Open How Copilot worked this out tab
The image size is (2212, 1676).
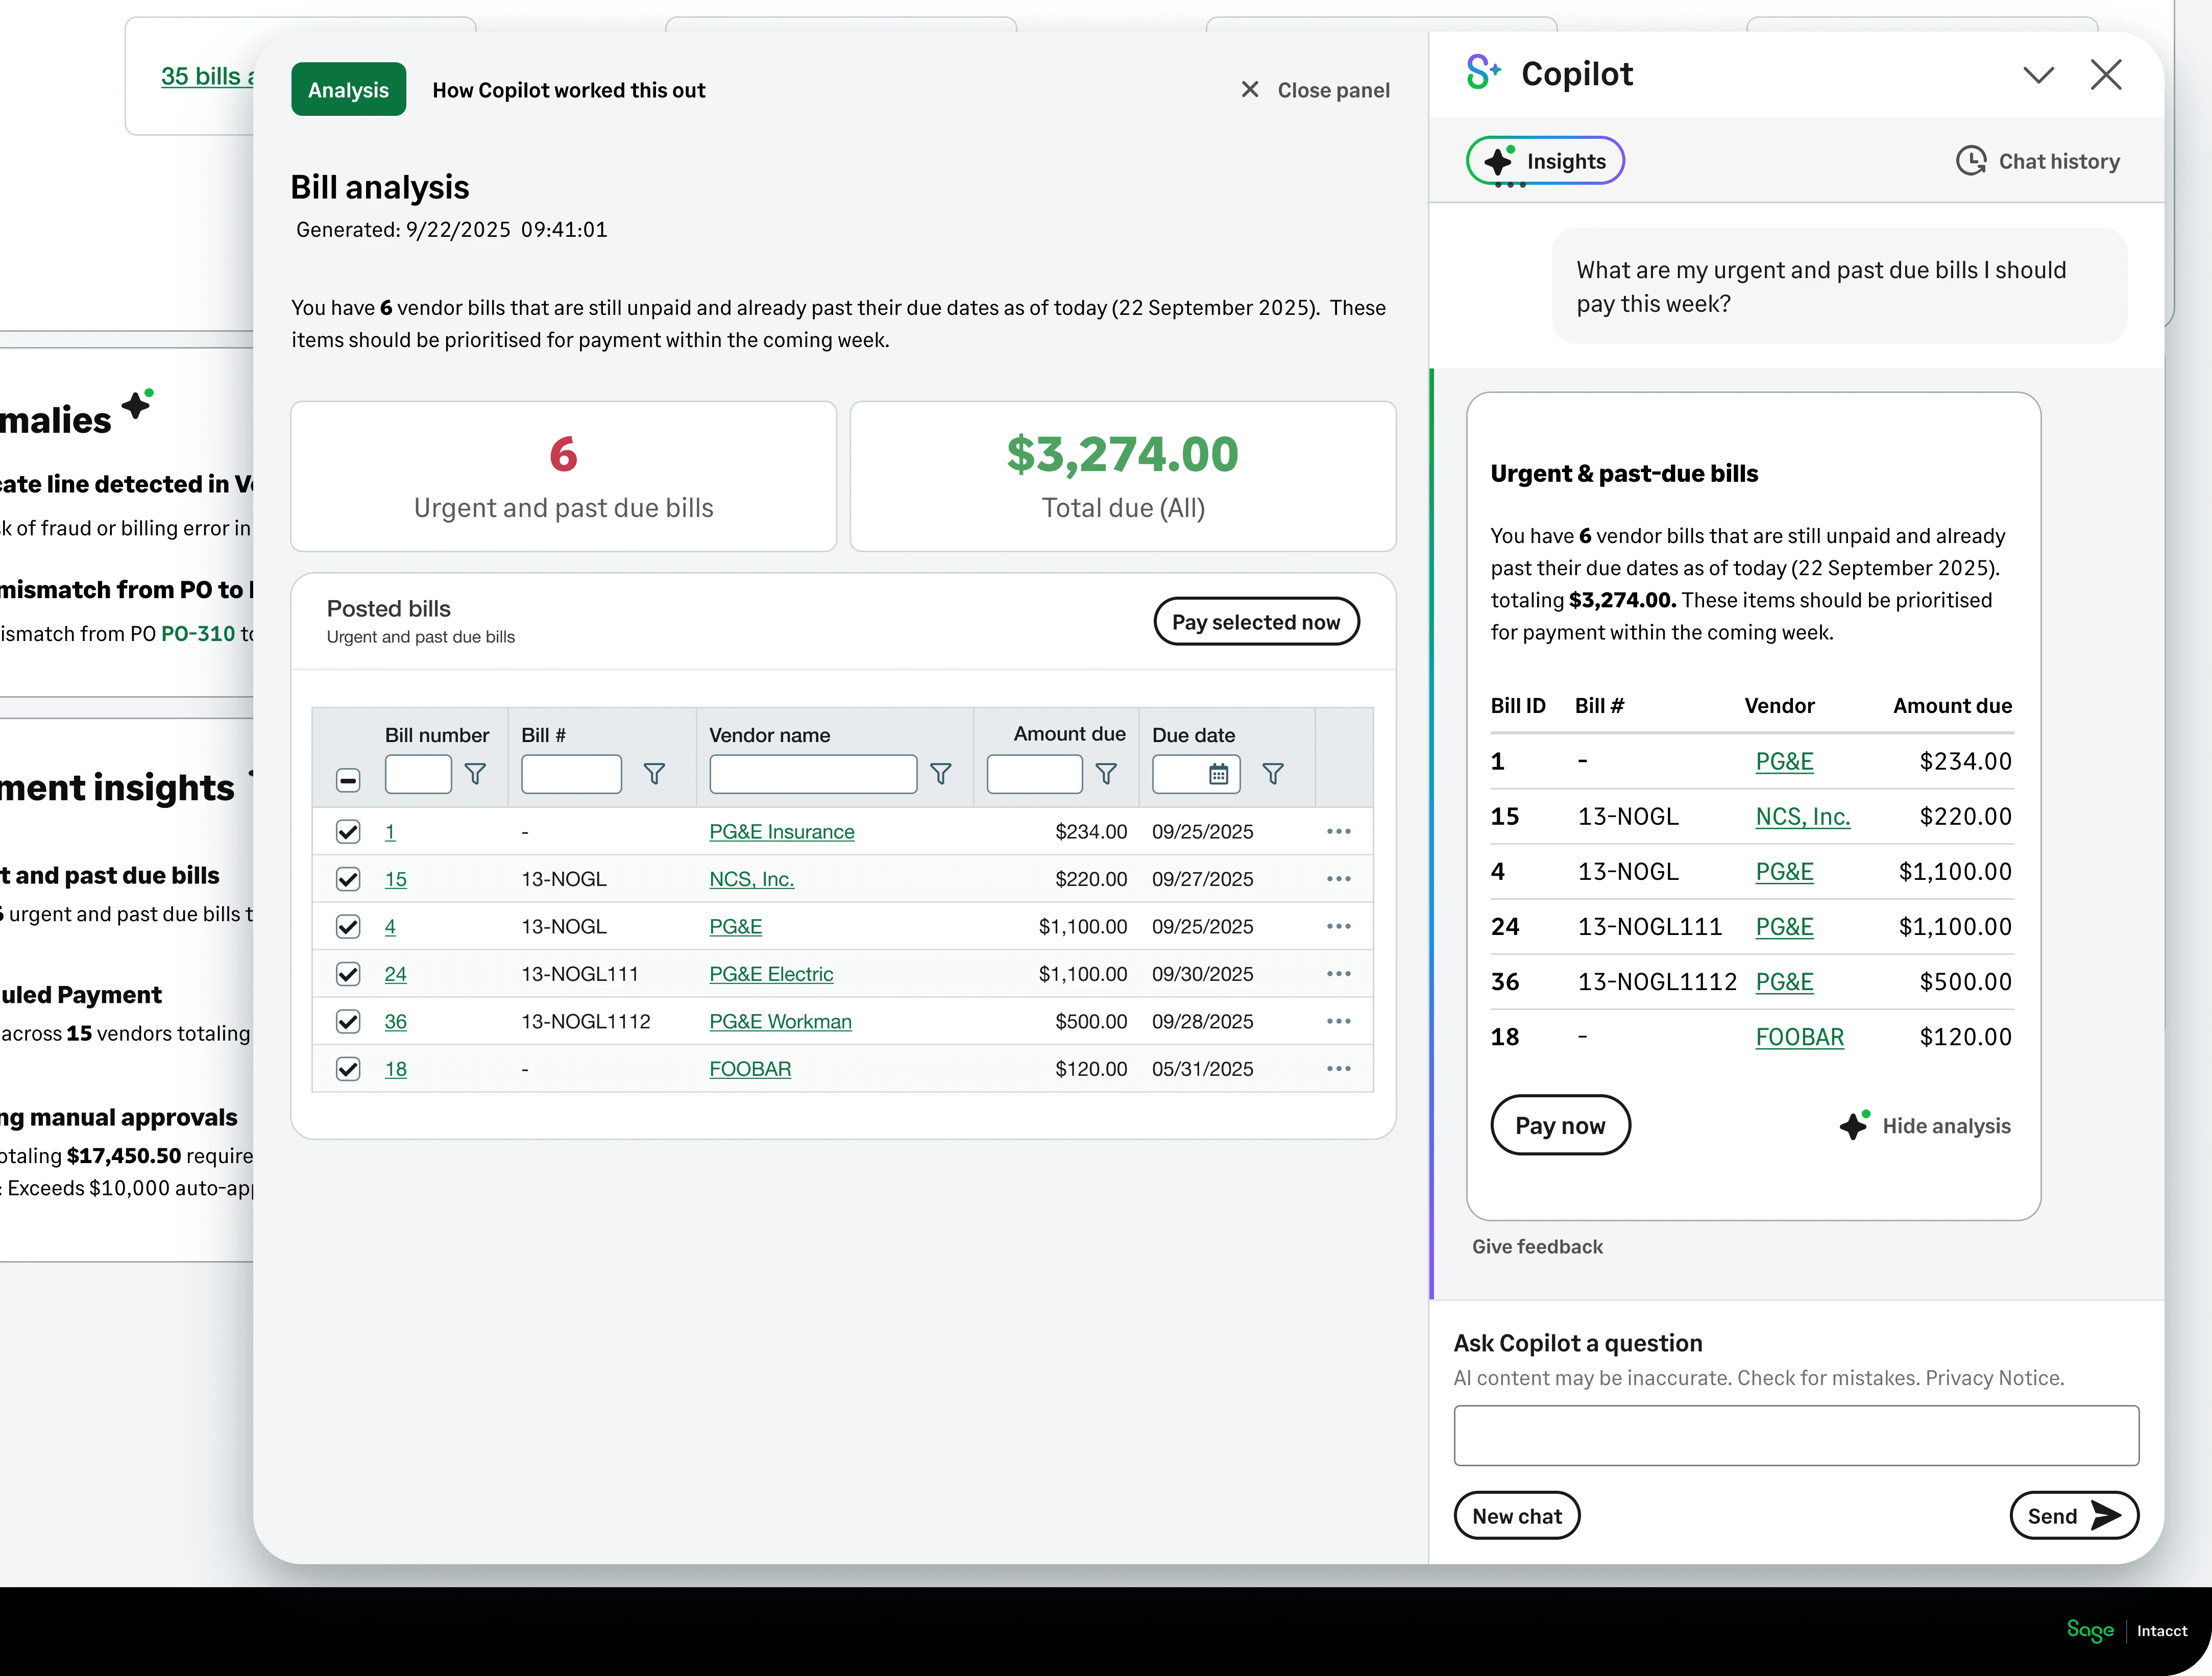[568, 90]
